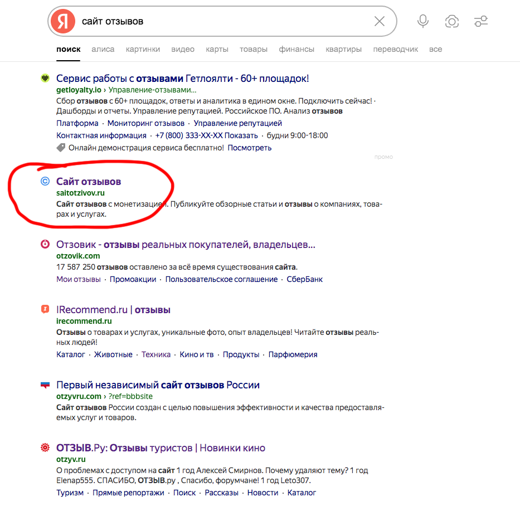Viewport: 520px width, 511px height.
Task: Clear the search query with X
Action: coord(379,21)
